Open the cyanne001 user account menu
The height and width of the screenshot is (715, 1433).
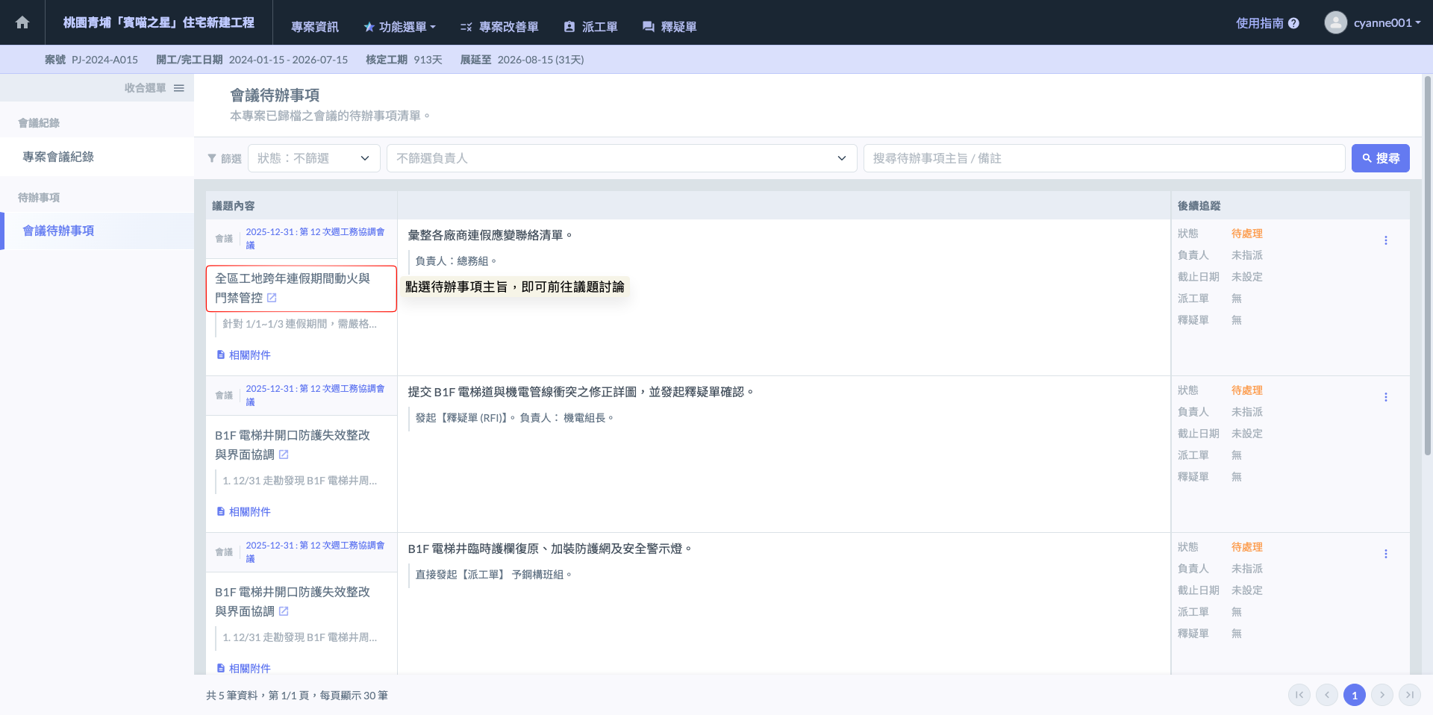pyautogui.click(x=1373, y=22)
